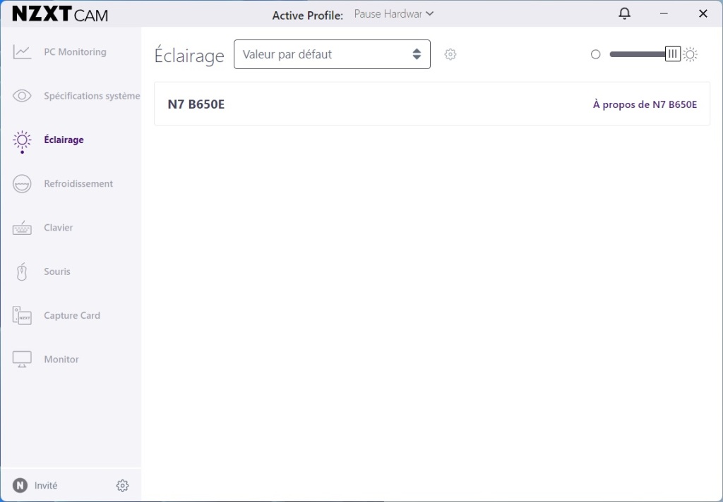Click the Monitor display icon

[22, 360]
